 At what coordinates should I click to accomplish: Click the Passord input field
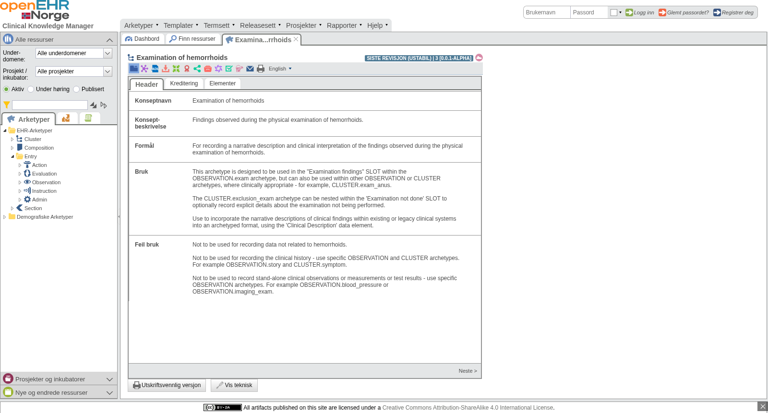pos(589,12)
